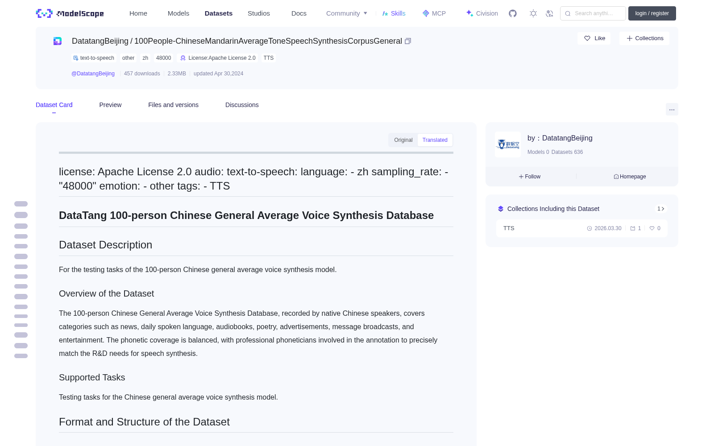Expand the collections list chevron showing 1
Viewport: 714px width, 446px height.
[x=661, y=209]
